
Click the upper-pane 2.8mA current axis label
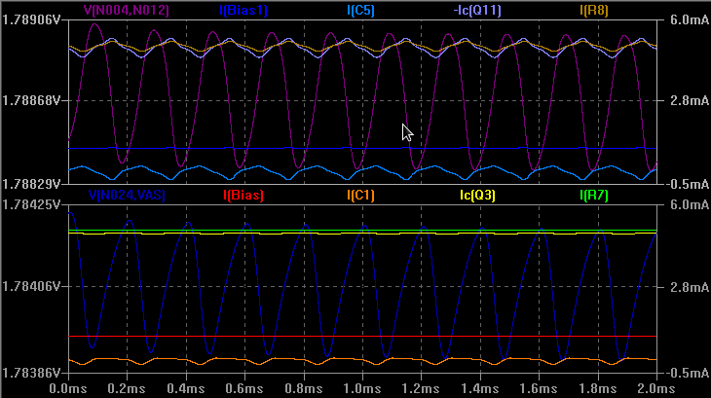(690, 100)
